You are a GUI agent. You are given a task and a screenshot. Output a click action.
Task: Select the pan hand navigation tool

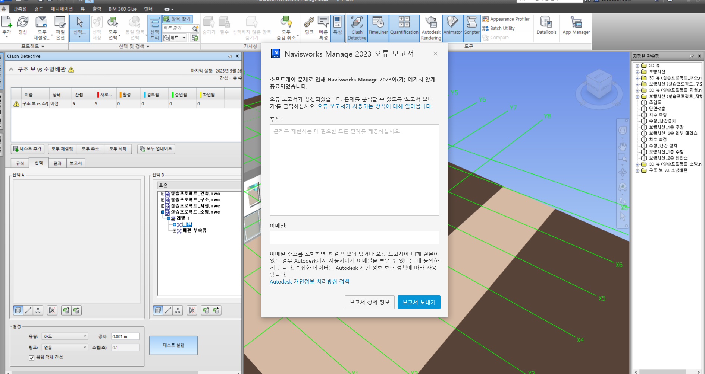(x=622, y=146)
